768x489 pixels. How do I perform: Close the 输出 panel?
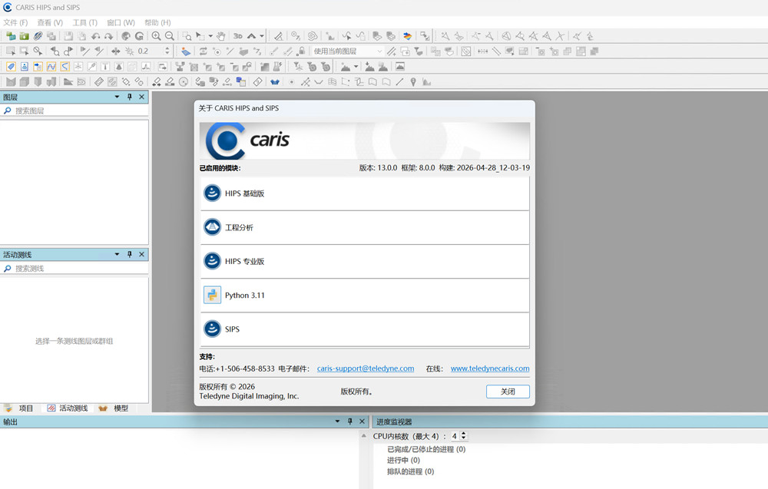(362, 421)
